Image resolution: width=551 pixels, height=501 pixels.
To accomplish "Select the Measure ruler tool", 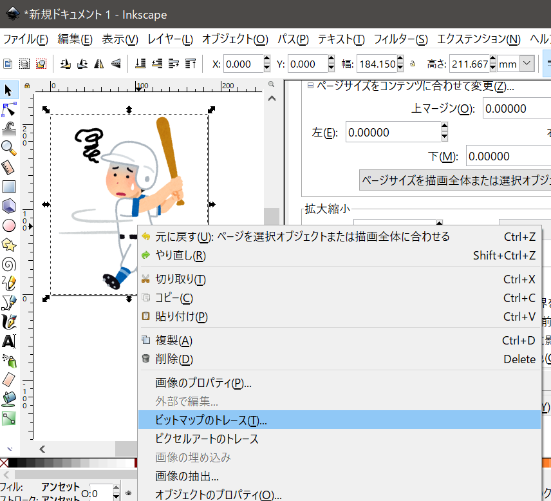I will click(8, 167).
